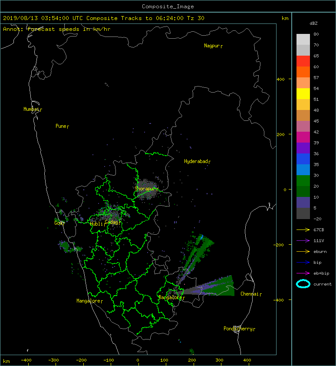
Task: Pick the red 65 dBZ color swatch
Action: pyautogui.click(x=303, y=61)
